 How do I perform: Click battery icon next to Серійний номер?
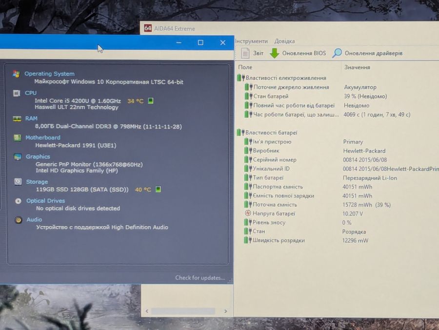click(248, 159)
